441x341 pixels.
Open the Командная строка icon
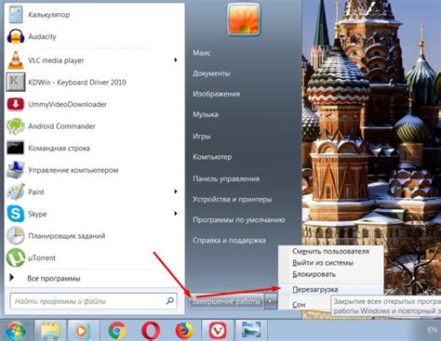pos(16,148)
